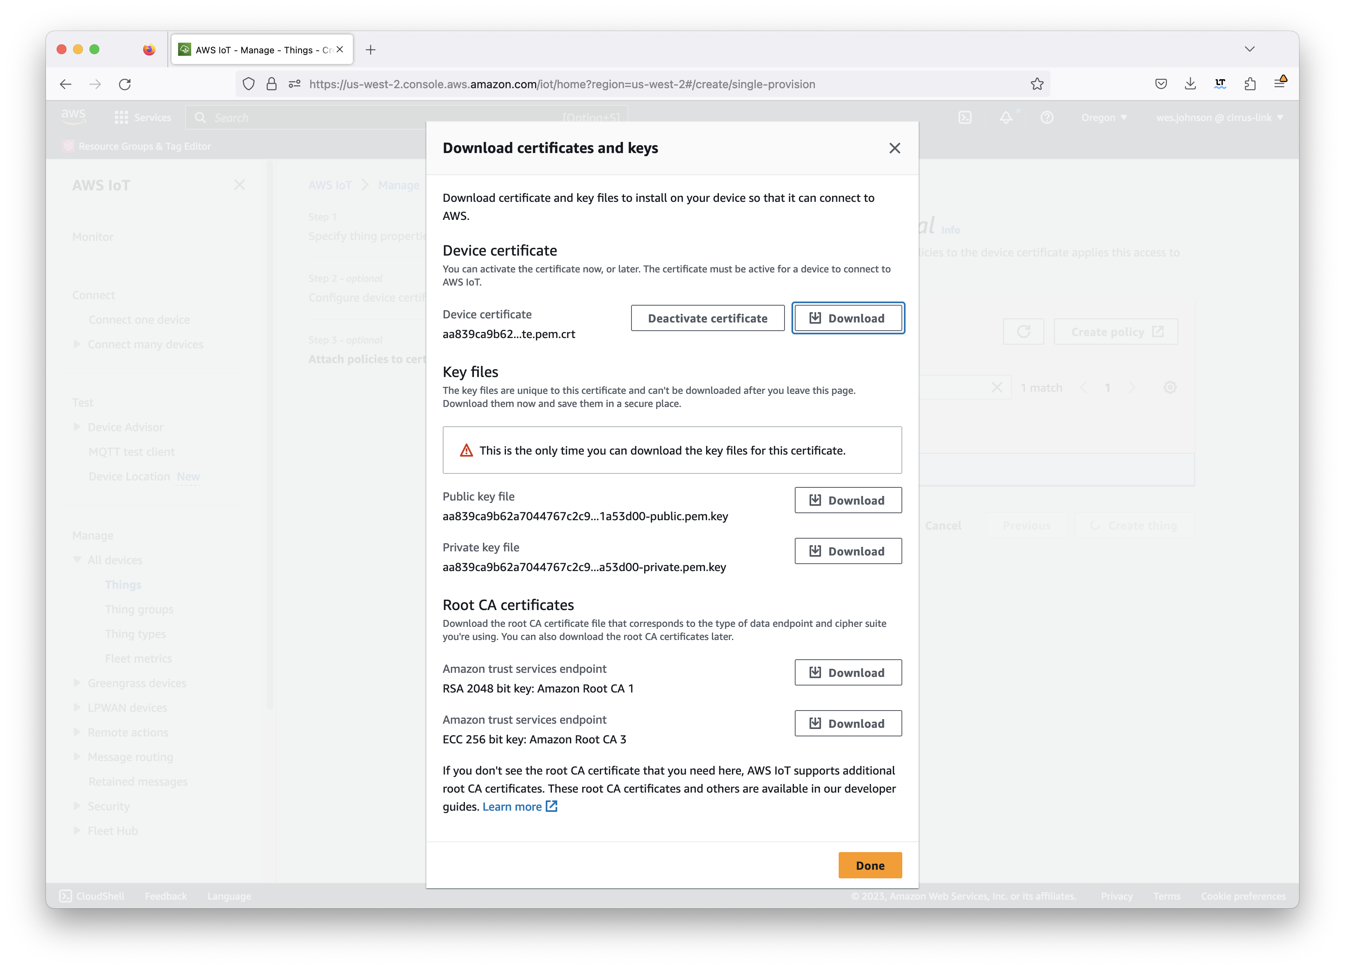Save page to Pocket
This screenshot has height=969, width=1345.
1161,84
